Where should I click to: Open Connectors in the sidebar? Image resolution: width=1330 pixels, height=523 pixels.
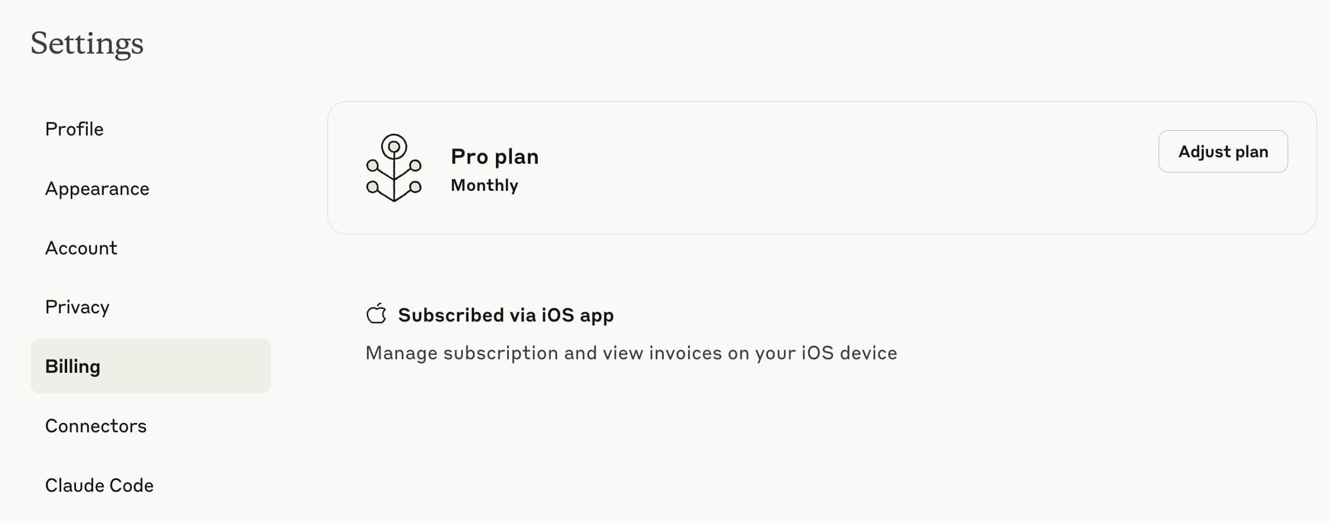pyautogui.click(x=96, y=425)
